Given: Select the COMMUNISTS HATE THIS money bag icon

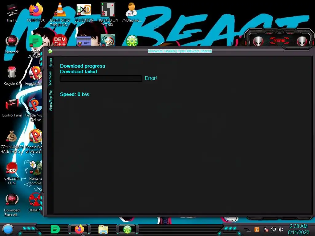Looking at the screenshot, I should point(12,142).
